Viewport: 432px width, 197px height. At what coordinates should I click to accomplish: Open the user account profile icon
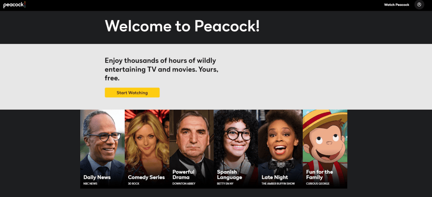tap(419, 5)
